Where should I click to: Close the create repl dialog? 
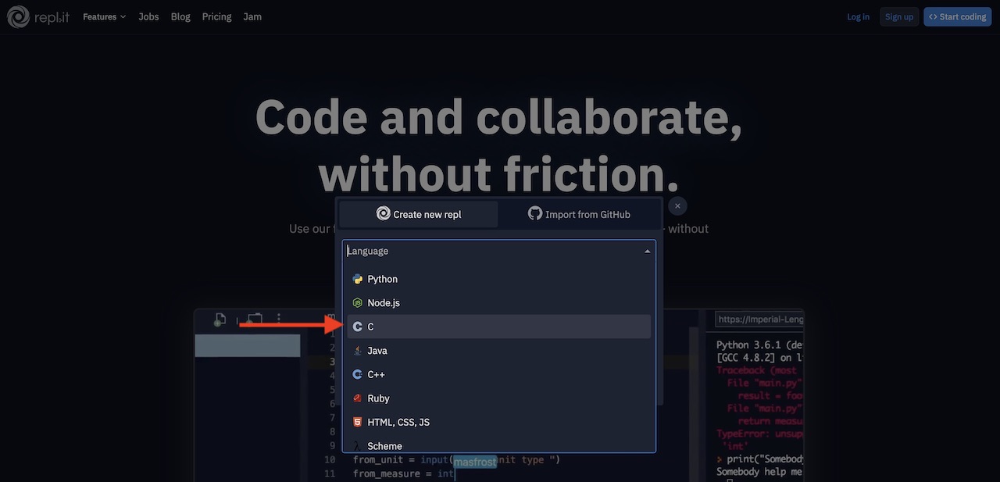[x=677, y=205]
